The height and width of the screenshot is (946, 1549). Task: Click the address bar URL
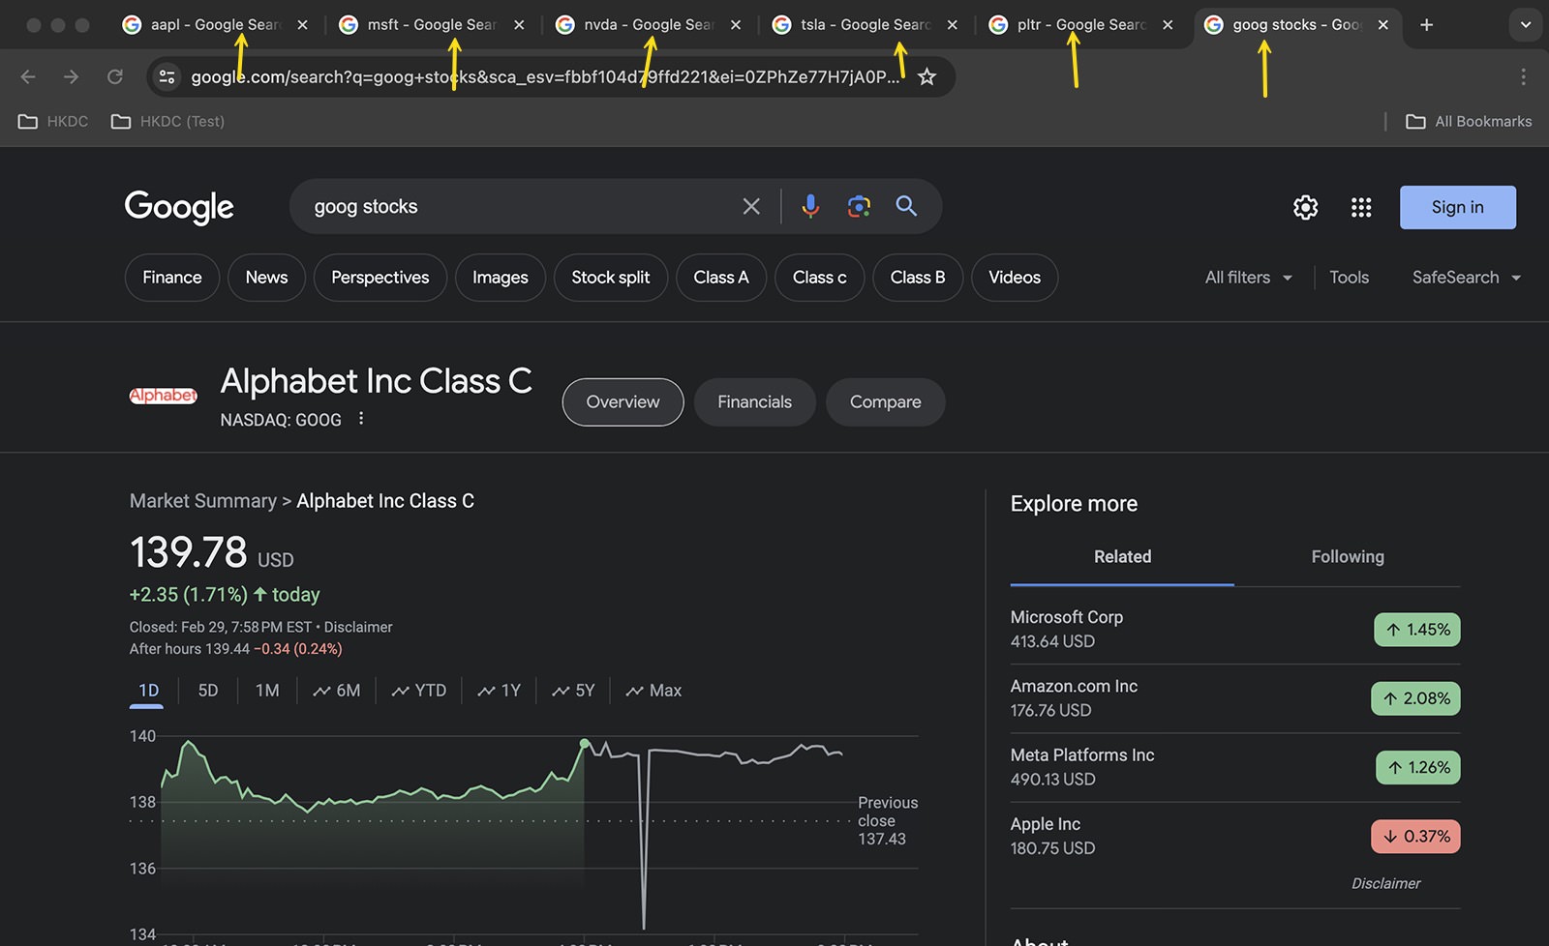click(x=544, y=76)
